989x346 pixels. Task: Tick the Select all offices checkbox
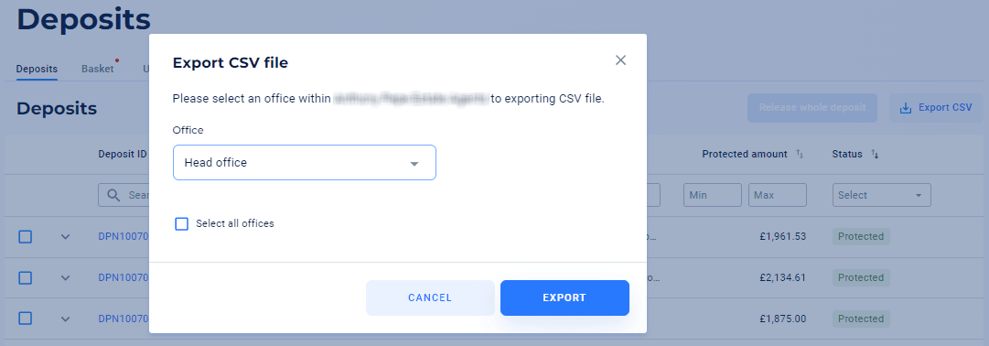182,223
